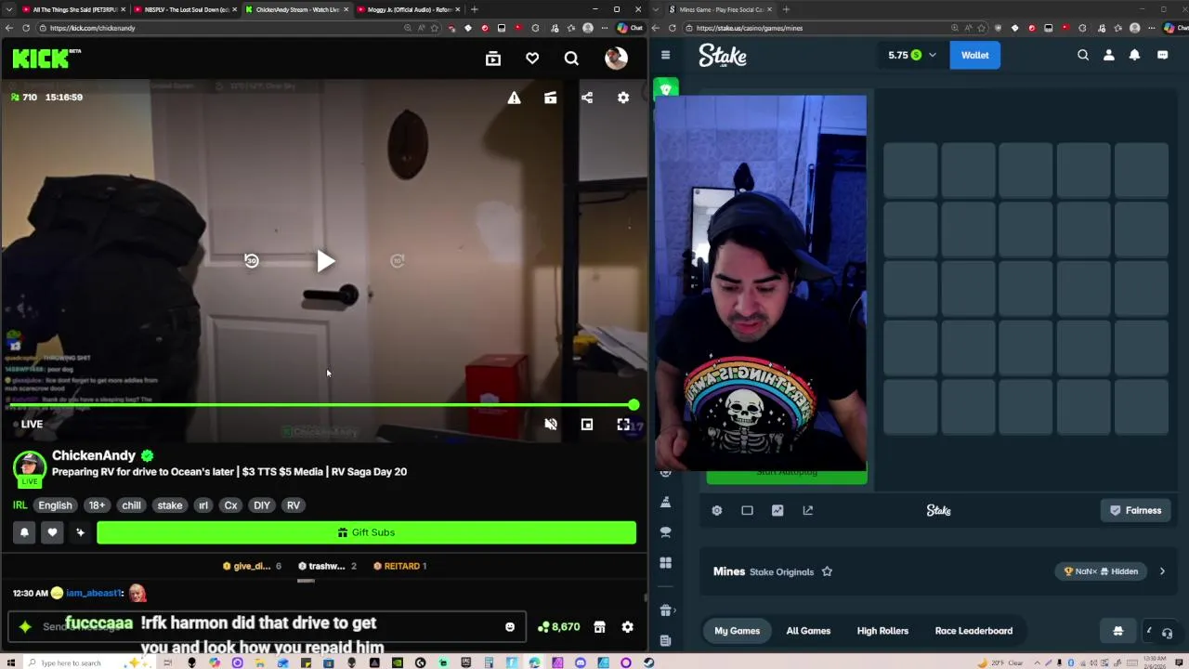Screen dimensions: 1189x669
Task: Switch to ChickenAndy Stream browser tab
Action: pyautogui.click(x=296, y=9)
